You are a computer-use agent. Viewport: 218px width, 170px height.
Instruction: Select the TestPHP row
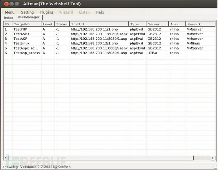(110, 29)
